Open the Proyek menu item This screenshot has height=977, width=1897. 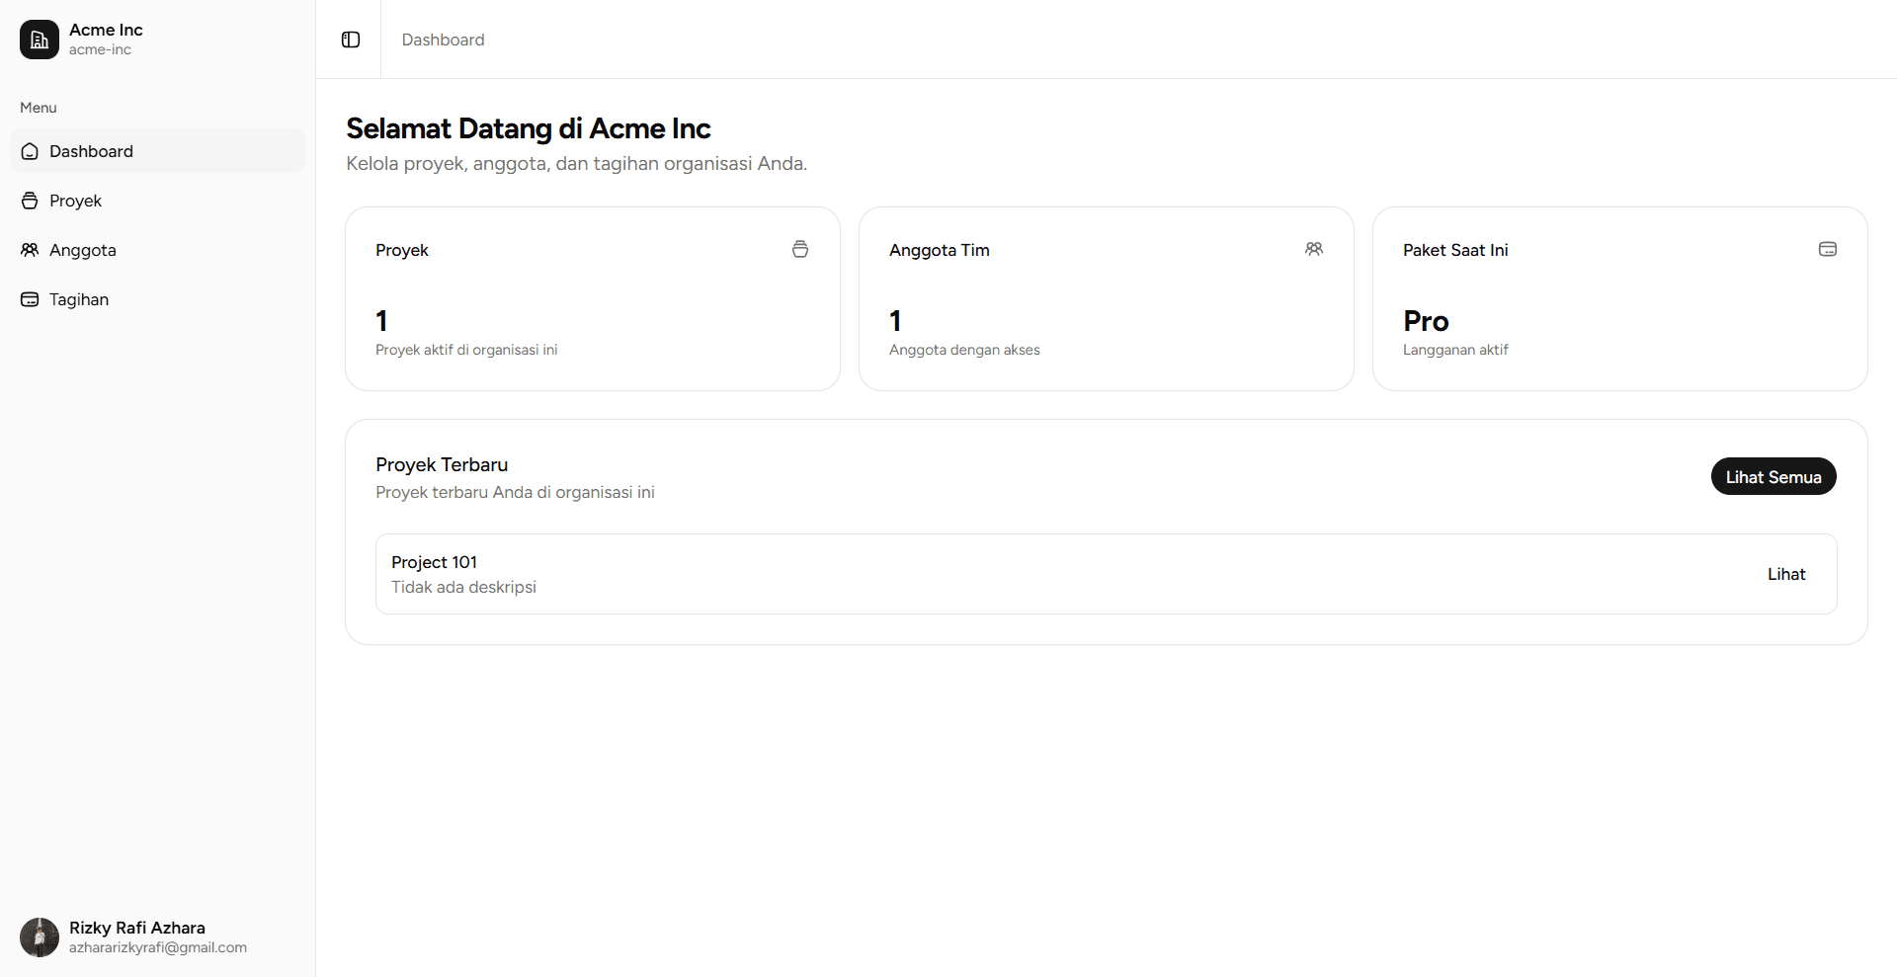click(x=75, y=200)
